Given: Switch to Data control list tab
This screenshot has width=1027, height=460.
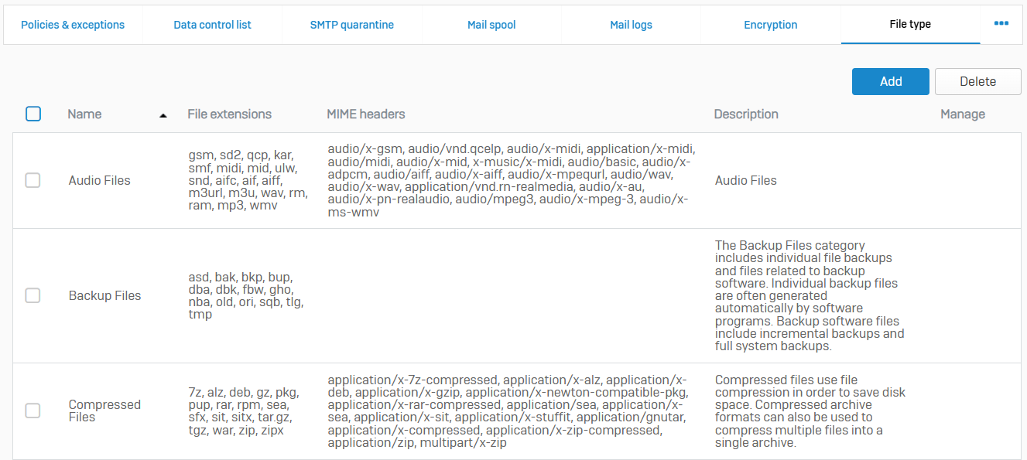Looking at the screenshot, I should click(x=212, y=25).
